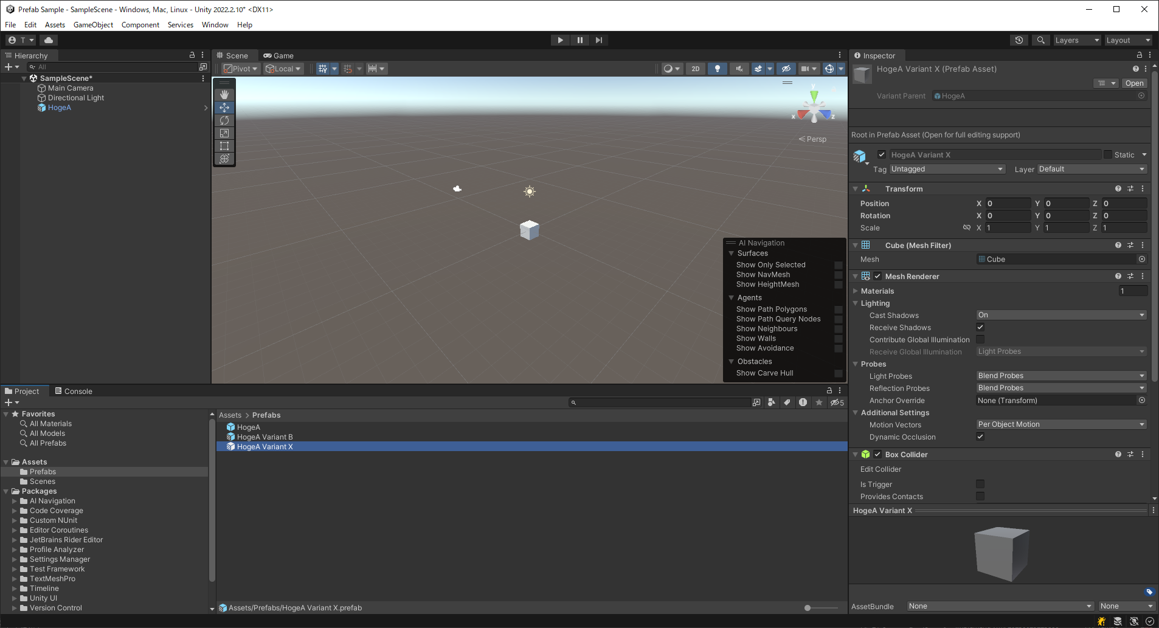Image resolution: width=1159 pixels, height=628 pixels.
Task: Open the Undo History icon
Action: click(1019, 40)
